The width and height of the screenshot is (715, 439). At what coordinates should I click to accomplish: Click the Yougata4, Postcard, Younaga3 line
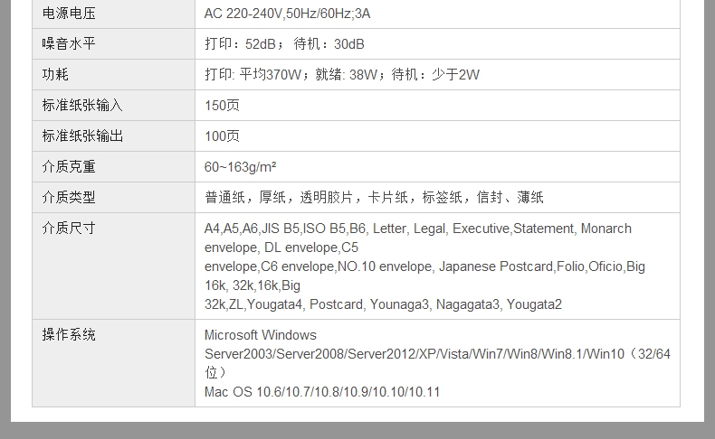point(383,304)
